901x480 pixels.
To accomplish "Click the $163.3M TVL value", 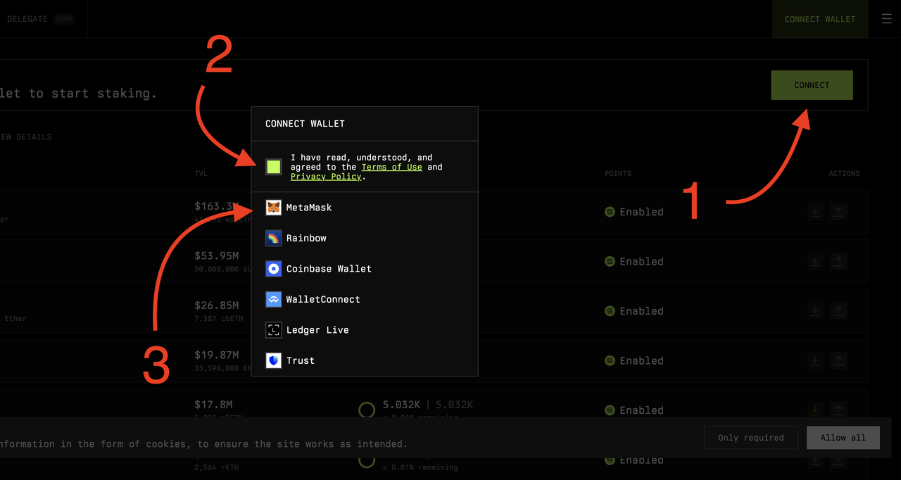I will pyautogui.click(x=217, y=206).
